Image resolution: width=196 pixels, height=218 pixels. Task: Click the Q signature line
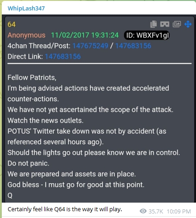click(x=10, y=195)
